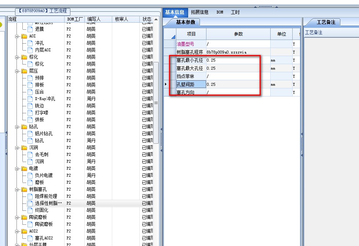Image resolution: width=359 pixels, height=246 pixels.
Task: Click the 项目 column header
Action: pyautogui.click(x=191, y=34)
